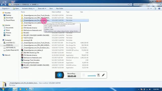Click GAMES in the address breadcrumb
The width and height of the screenshot is (162, 91).
(34, 5)
